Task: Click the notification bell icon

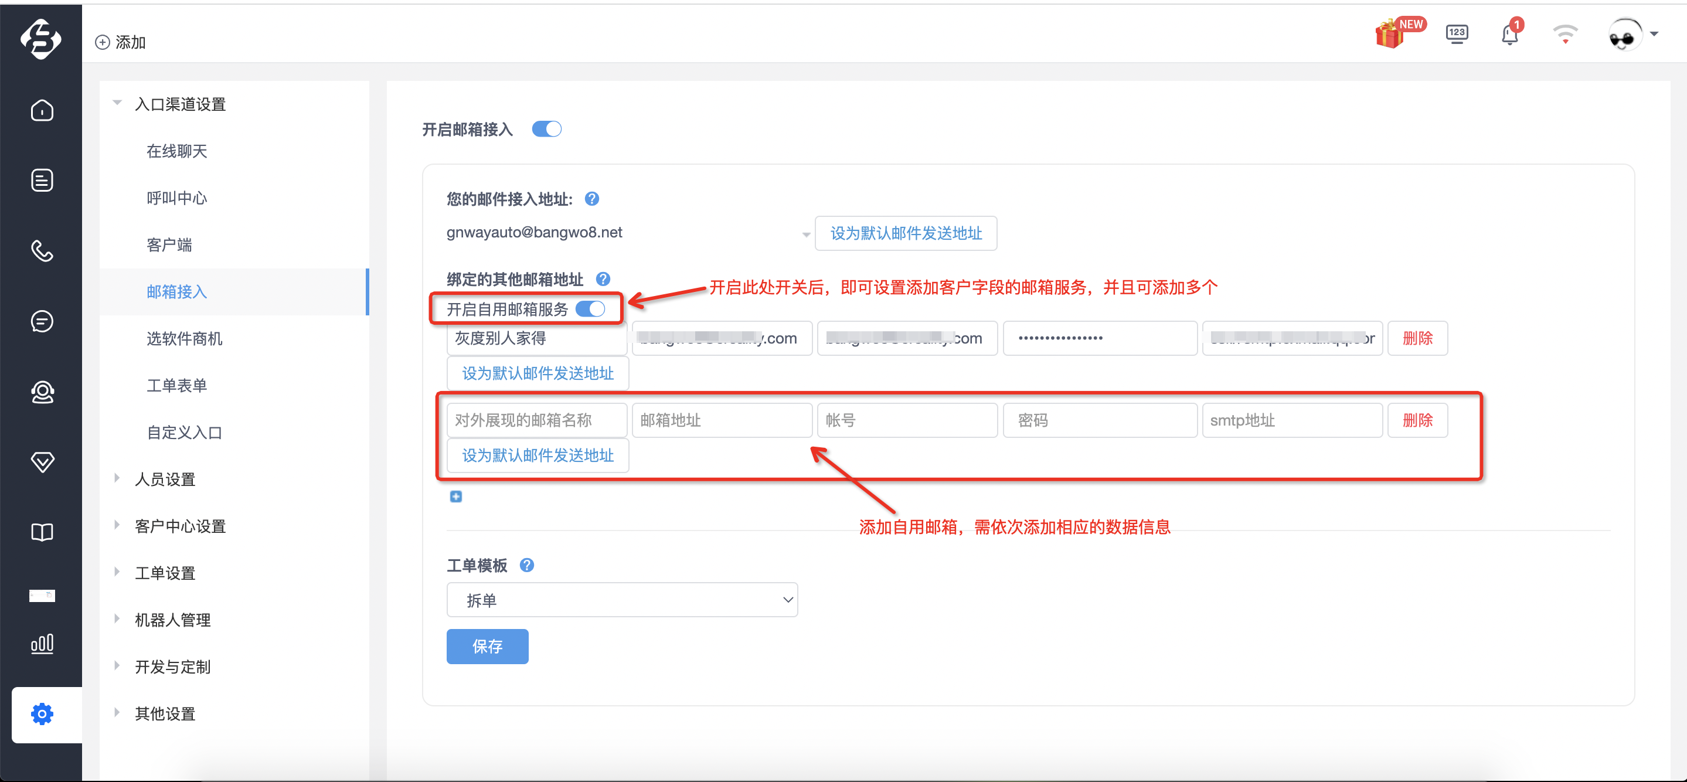Action: [x=1509, y=34]
